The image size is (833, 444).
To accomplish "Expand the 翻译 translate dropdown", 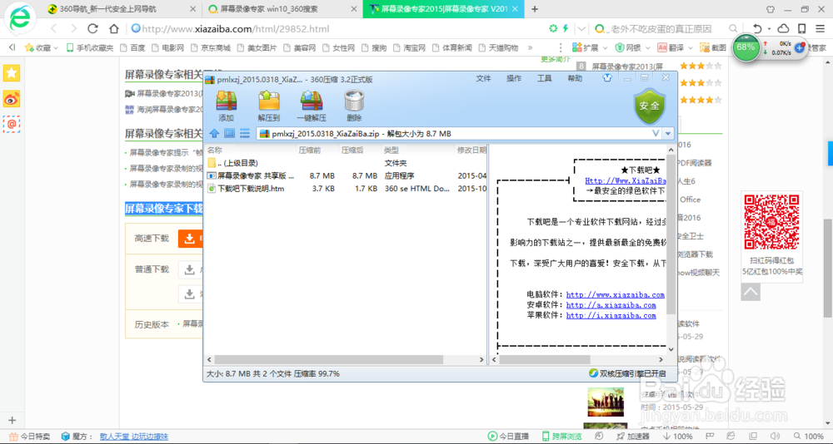I will [x=691, y=47].
